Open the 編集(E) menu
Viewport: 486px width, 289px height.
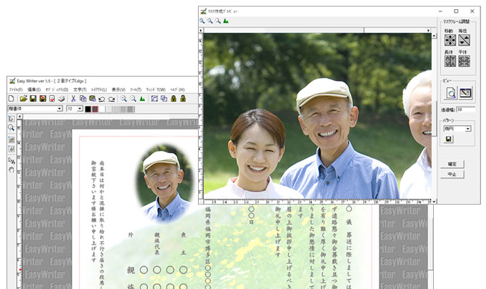pyautogui.click(x=34, y=89)
